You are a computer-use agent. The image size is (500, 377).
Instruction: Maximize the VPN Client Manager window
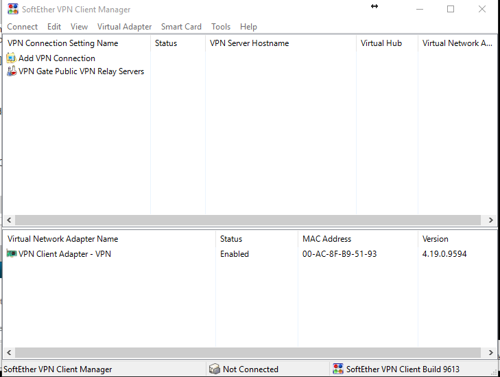tap(451, 9)
